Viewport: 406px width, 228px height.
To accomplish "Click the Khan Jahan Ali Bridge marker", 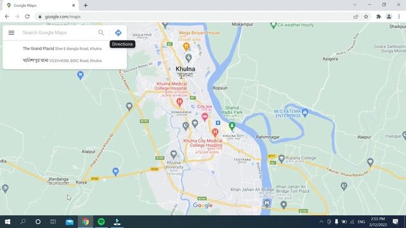I will click(266, 203).
